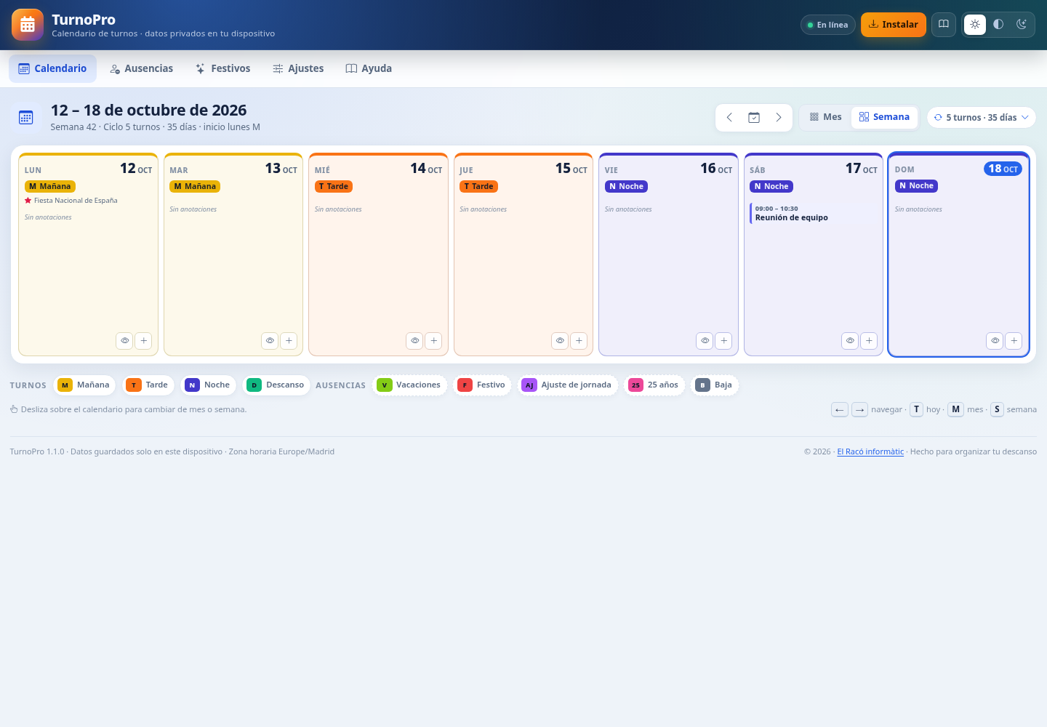This screenshot has height=727, width=1047.
Task: Jump to today calendar icon
Action: (x=754, y=117)
